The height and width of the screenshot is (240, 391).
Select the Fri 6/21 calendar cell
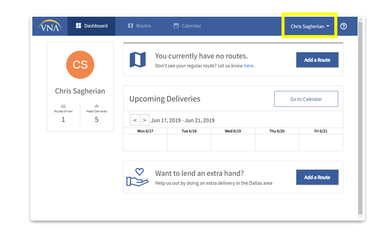tap(321, 142)
